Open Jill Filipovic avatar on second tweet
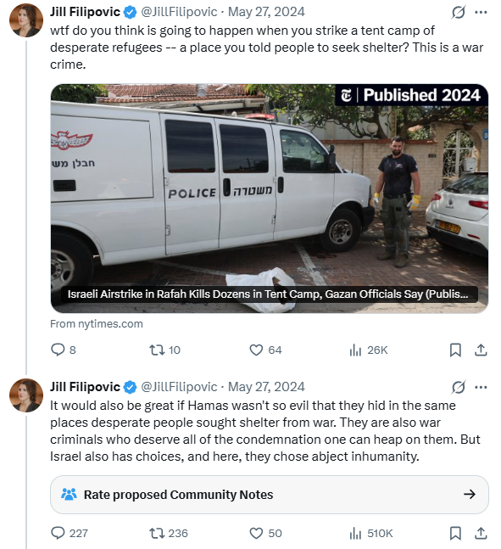 tap(26, 395)
